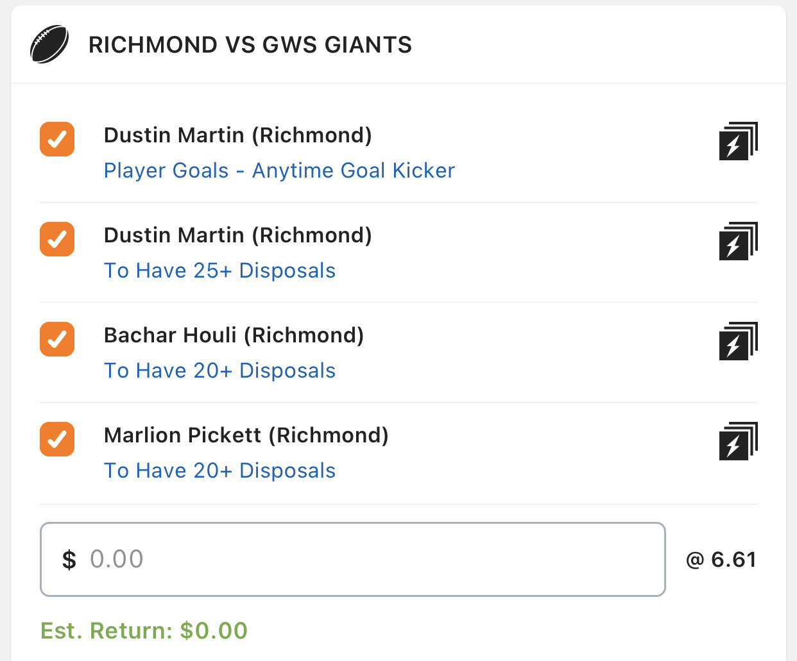797x661 pixels.
Task: Open Houli's To Have 20+ Disposals link
Action: tap(219, 371)
